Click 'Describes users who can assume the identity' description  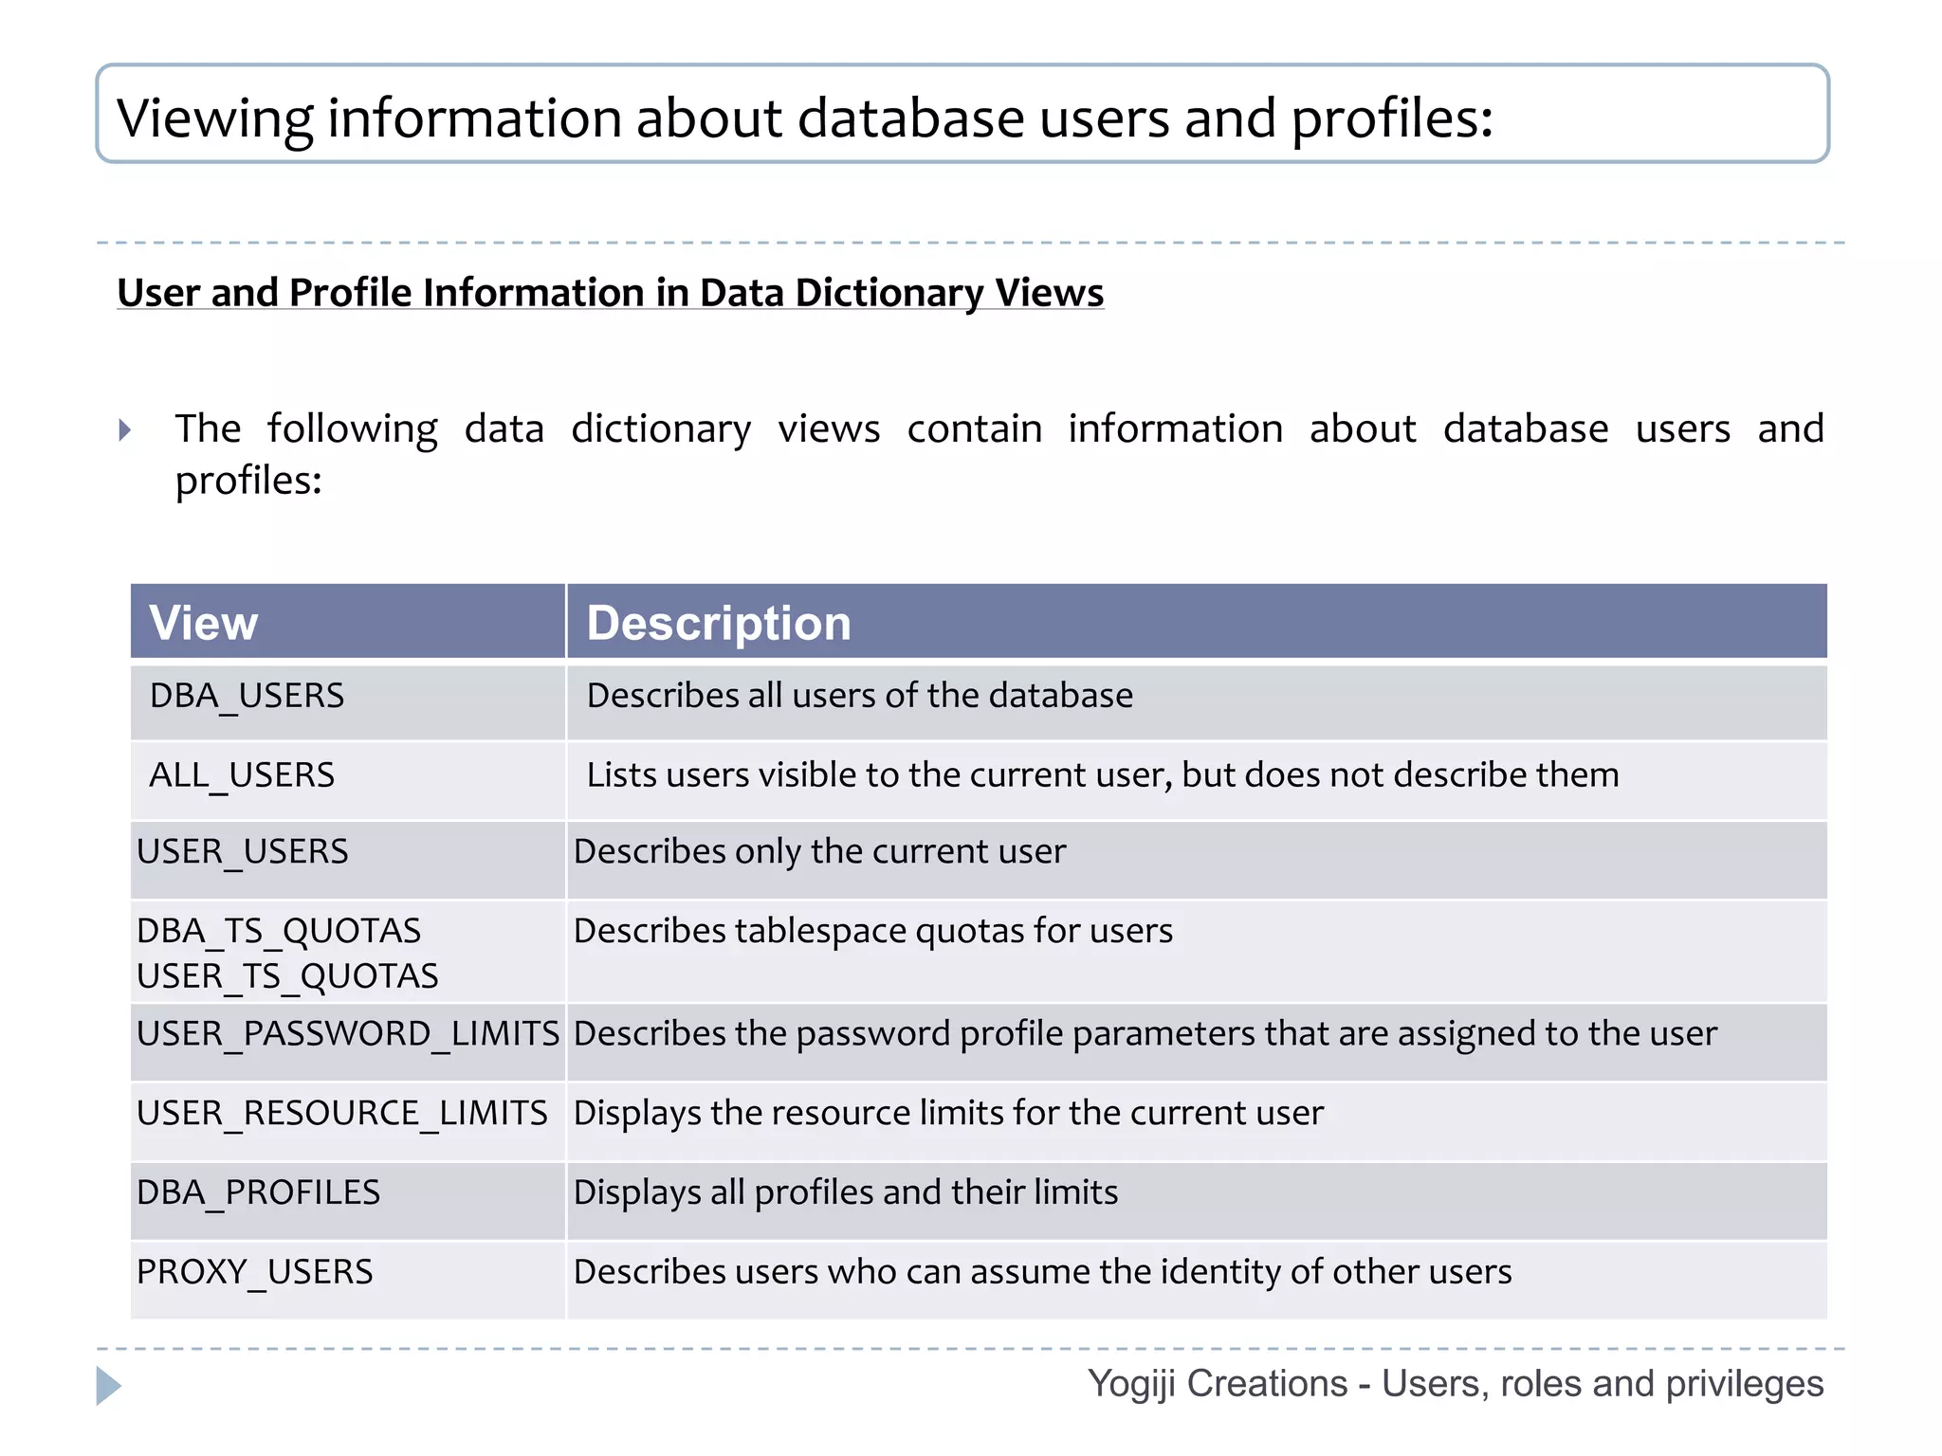1043,1272
